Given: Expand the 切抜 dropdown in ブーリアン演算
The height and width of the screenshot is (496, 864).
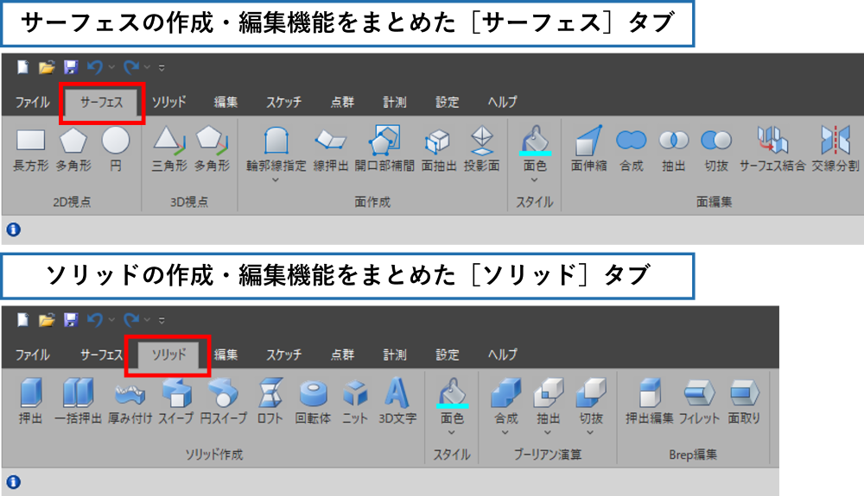Looking at the screenshot, I should [x=591, y=433].
